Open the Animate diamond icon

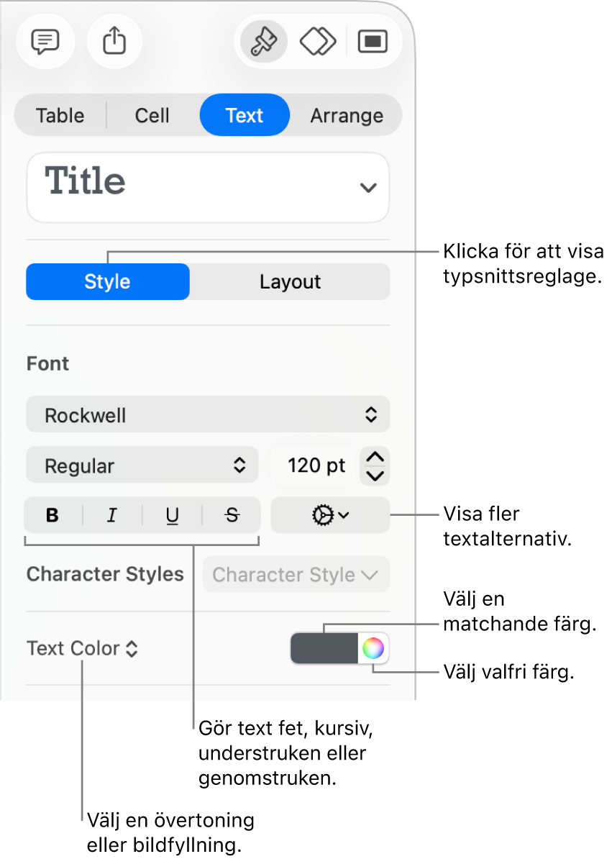coord(318,42)
